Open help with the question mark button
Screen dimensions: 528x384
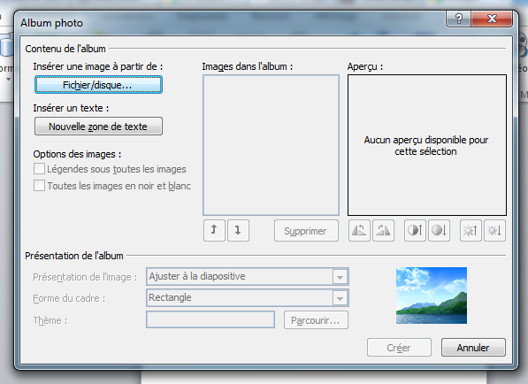pos(458,19)
